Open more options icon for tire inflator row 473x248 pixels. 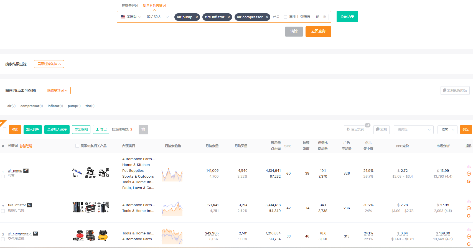click(x=469, y=208)
